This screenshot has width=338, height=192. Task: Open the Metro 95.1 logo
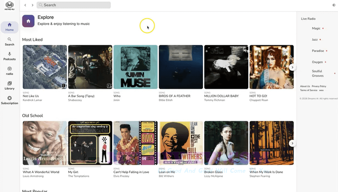10,6
